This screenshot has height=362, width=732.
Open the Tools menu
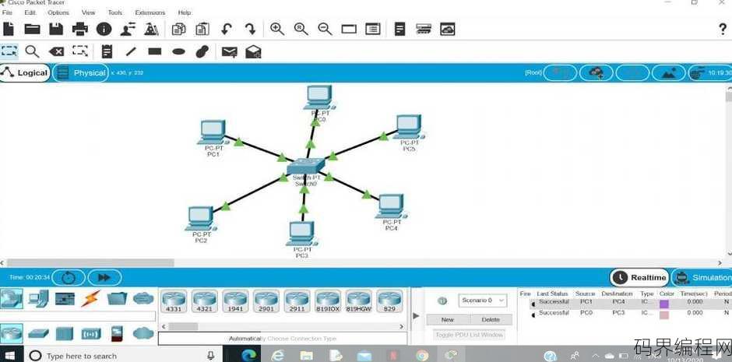click(114, 12)
